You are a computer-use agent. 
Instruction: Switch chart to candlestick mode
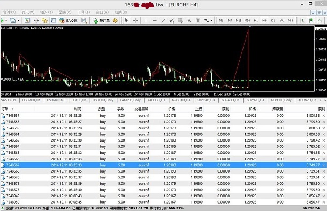coord(311,20)
